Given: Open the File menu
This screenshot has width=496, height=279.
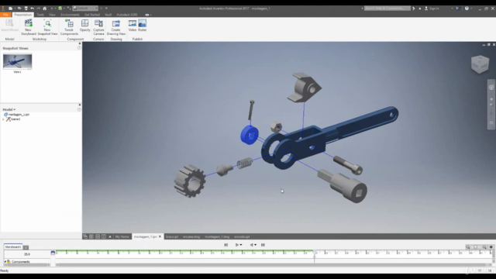Looking at the screenshot, I should (x=5, y=15).
